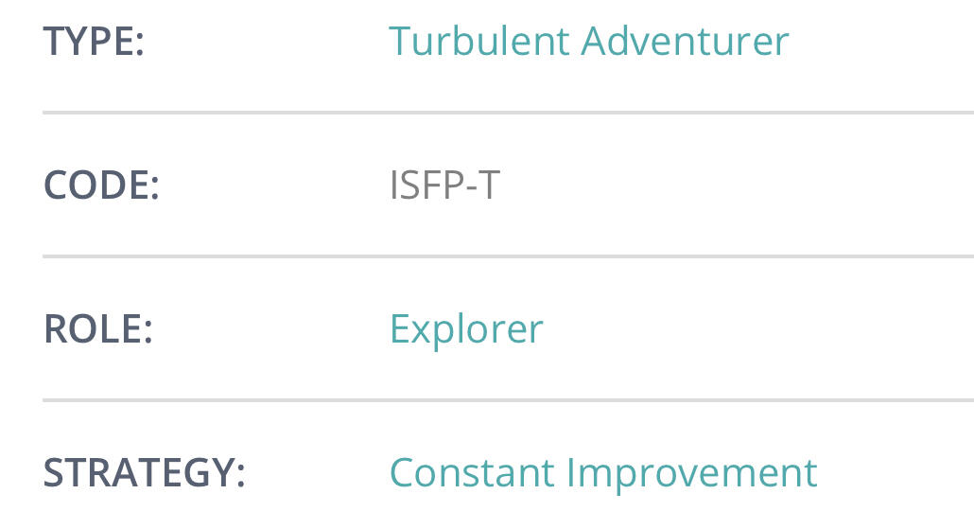Follow the Explorer role link

click(466, 328)
